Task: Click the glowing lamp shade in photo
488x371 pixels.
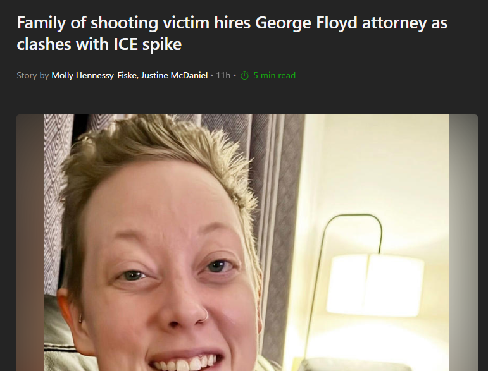Action: (x=375, y=284)
